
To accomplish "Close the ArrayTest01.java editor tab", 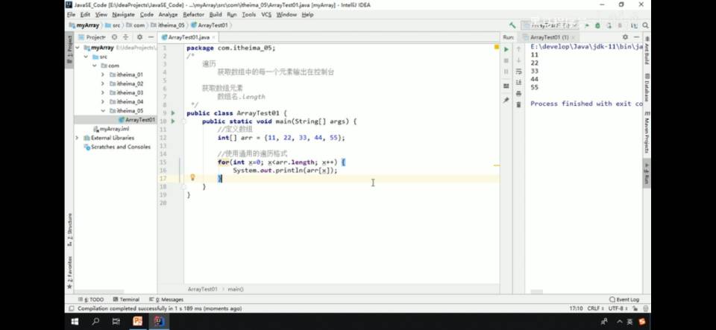I will (214, 37).
